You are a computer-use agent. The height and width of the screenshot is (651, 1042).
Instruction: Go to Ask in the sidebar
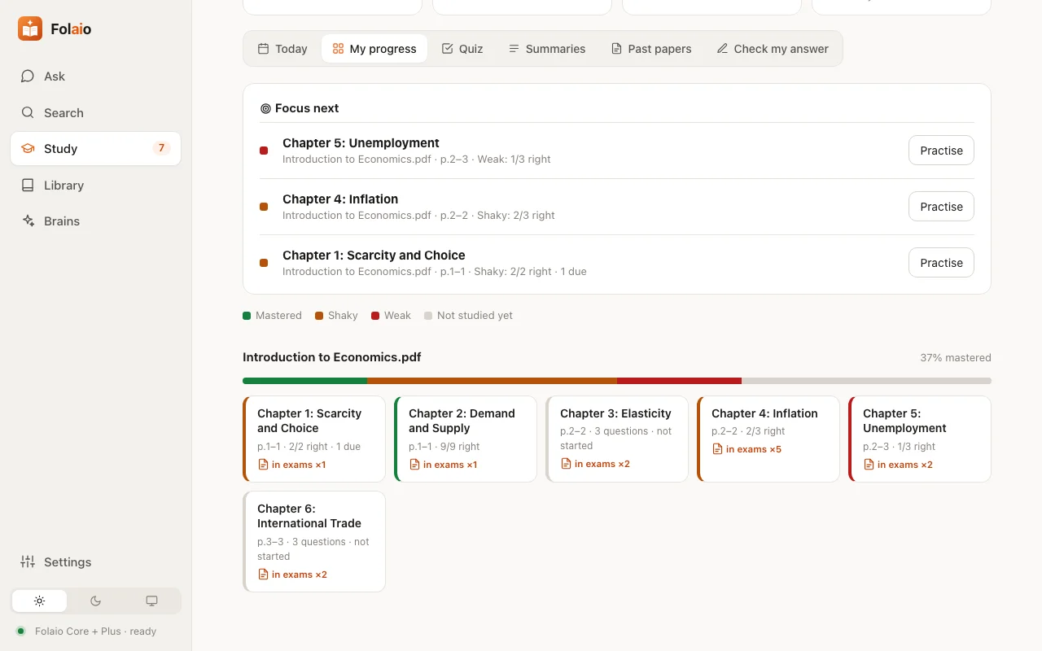point(96,76)
